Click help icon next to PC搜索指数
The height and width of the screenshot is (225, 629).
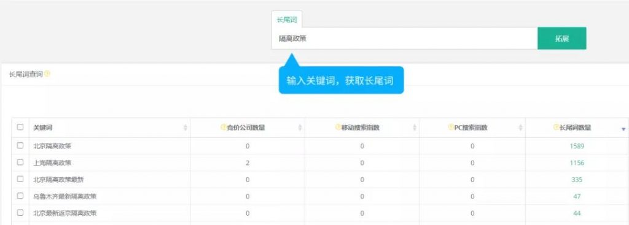451,128
